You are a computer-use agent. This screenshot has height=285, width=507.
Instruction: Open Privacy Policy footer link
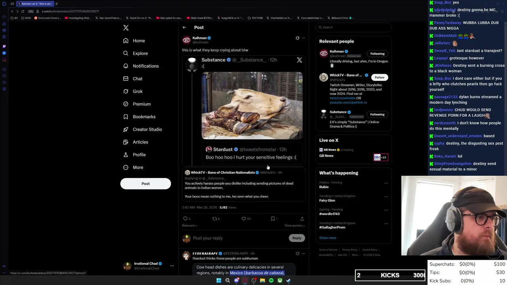[350, 250]
